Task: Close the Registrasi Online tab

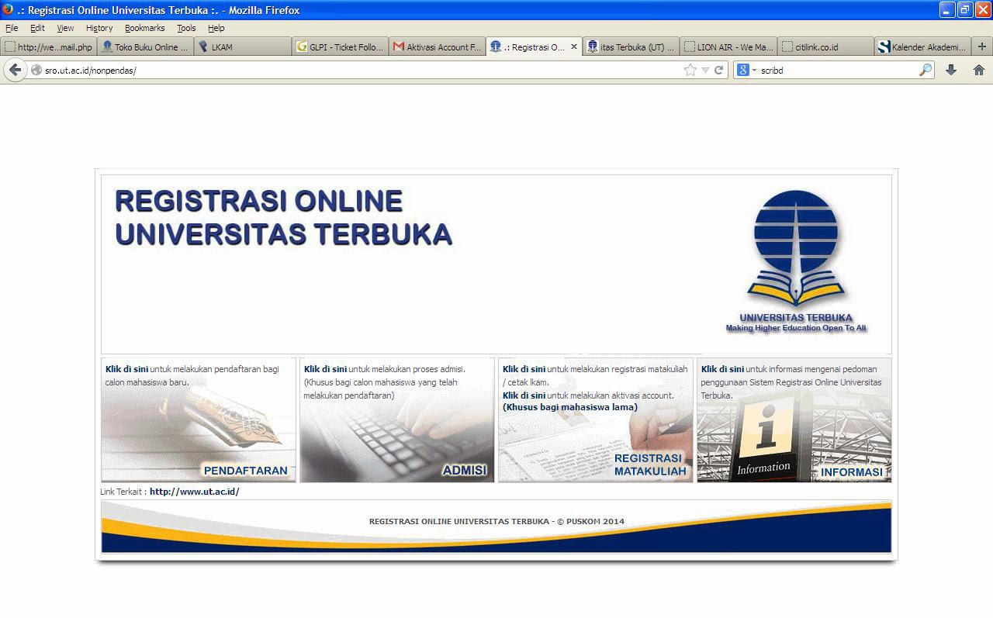Action: pos(574,47)
